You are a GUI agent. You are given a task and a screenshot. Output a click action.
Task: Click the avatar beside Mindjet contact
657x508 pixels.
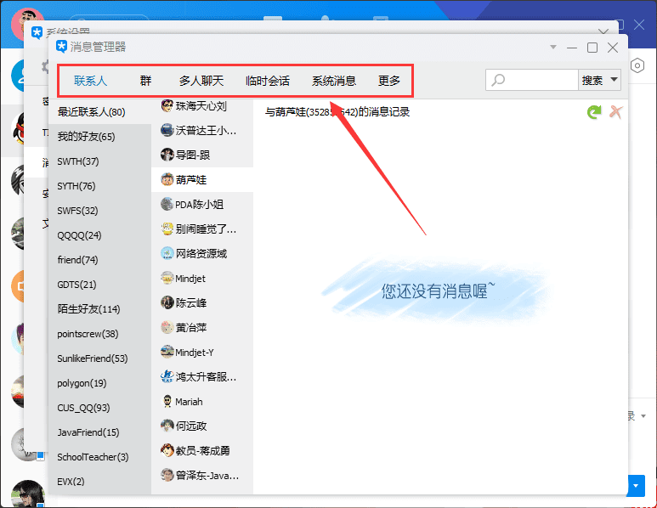(x=167, y=278)
